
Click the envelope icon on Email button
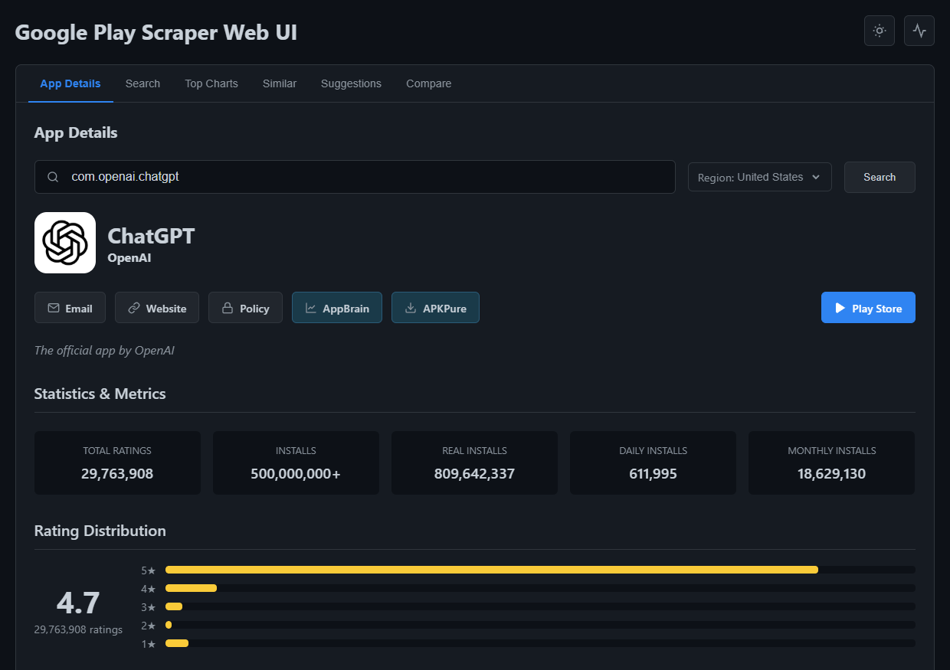54,308
